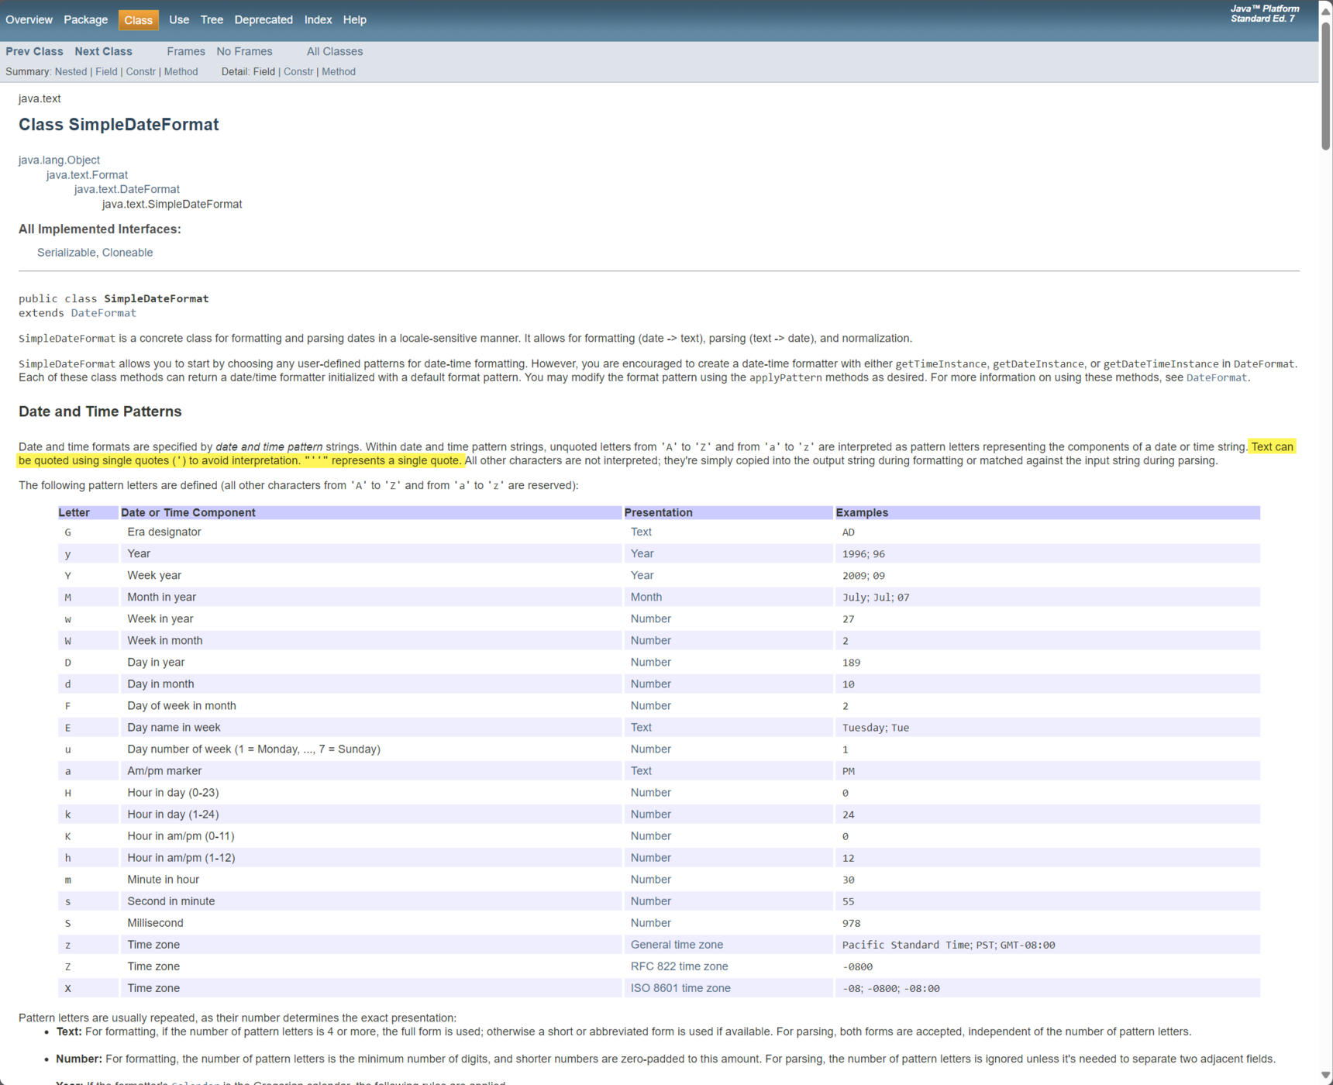Open Number link for Day of week in month
The height and width of the screenshot is (1085, 1333).
coord(651,706)
